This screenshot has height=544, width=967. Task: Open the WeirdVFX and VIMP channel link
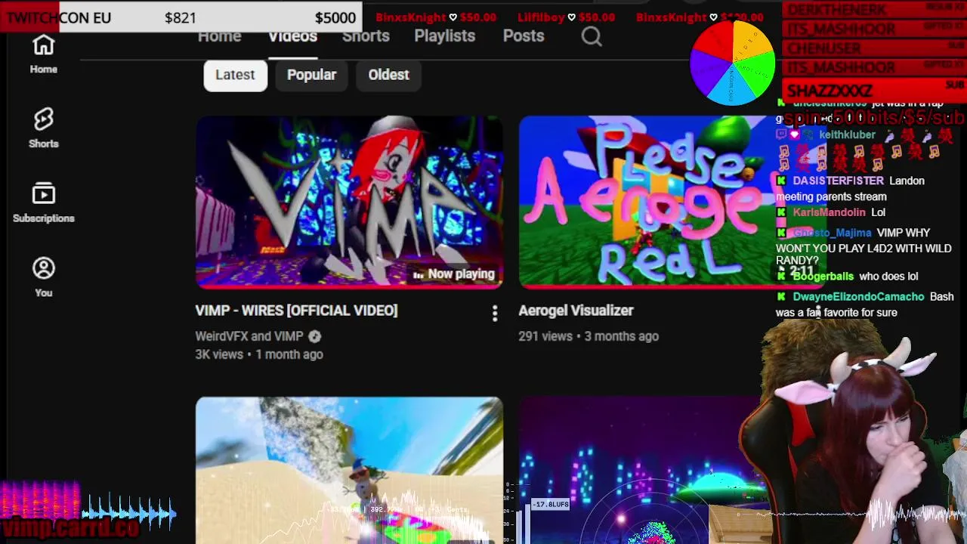[249, 336]
